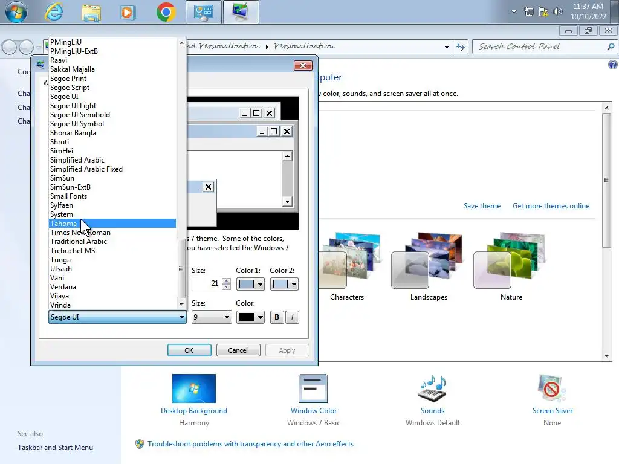Click the refresh button beside the address bar
619x464 pixels.
pos(460,47)
